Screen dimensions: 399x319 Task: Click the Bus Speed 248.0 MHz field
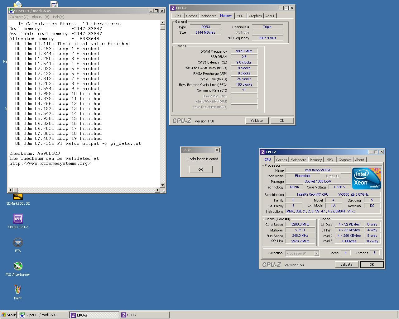tap(300, 236)
